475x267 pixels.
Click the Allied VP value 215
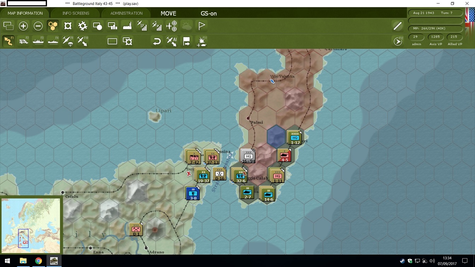pos(455,37)
